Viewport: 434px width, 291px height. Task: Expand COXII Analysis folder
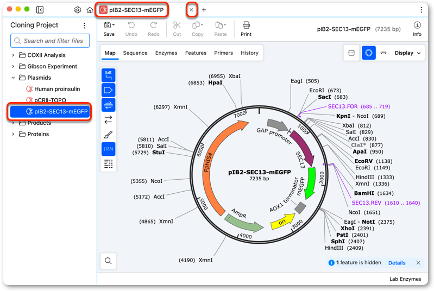[x=13, y=55]
